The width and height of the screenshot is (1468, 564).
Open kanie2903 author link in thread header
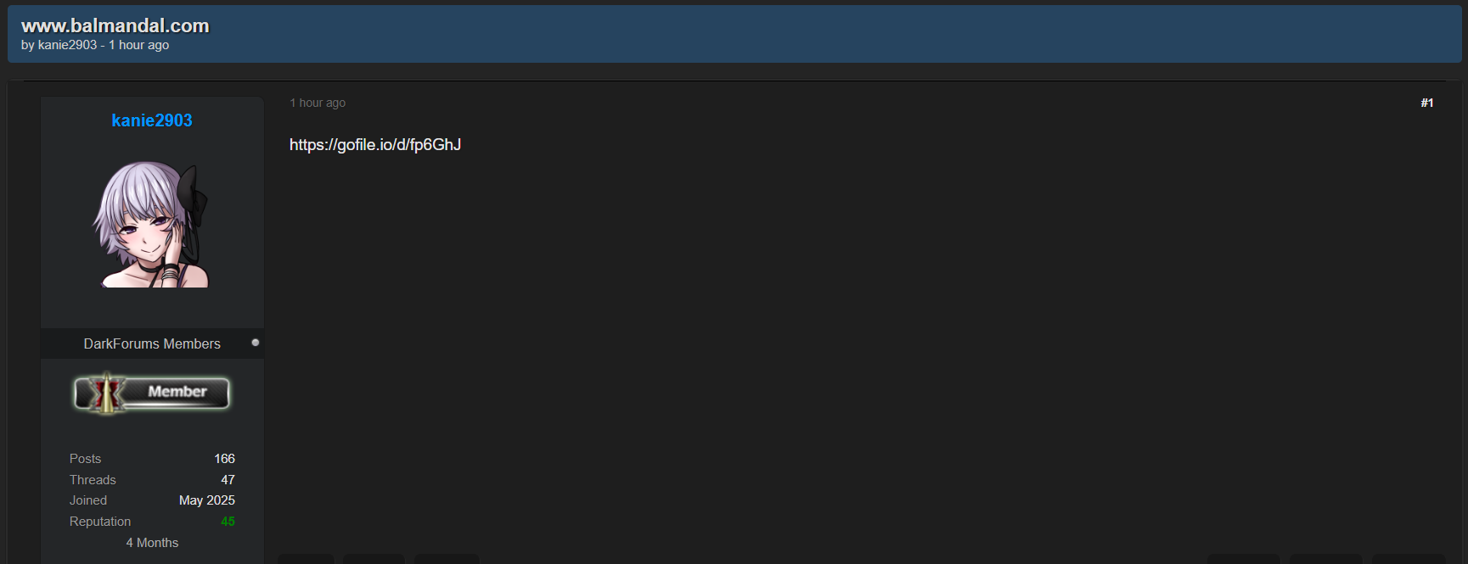[67, 45]
